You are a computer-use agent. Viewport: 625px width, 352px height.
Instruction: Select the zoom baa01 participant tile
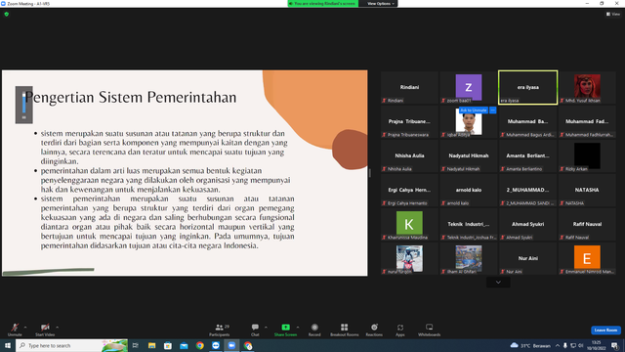coord(469,87)
